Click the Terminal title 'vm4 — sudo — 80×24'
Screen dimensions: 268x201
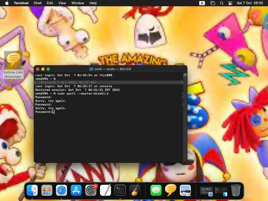(x=113, y=69)
